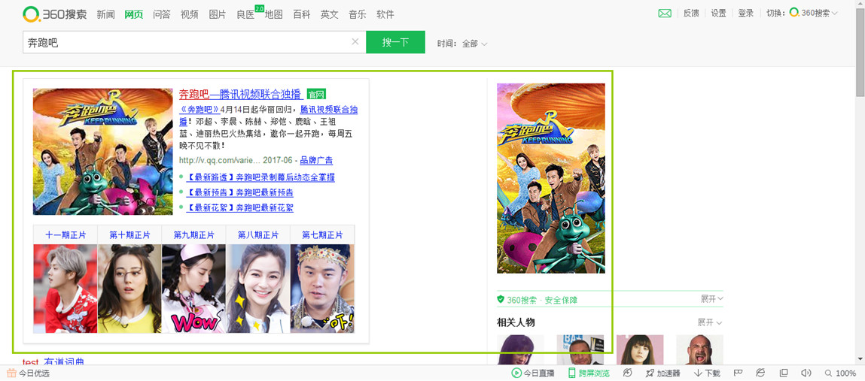Click the lightning browser-mode icon in status bar
The image size is (865, 381).
click(x=627, y=373)
